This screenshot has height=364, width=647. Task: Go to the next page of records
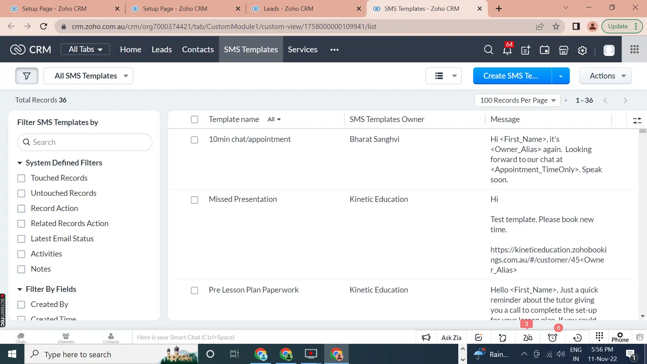tap(625, 100)
